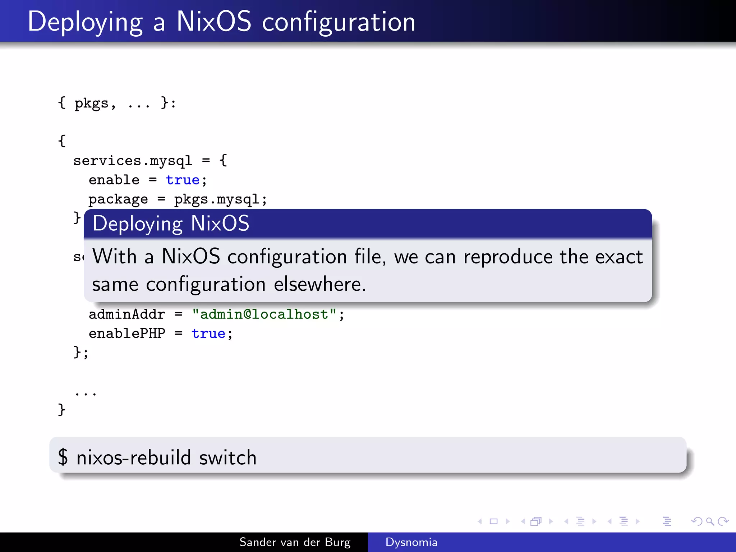736x552 pixels.
Task: Click the slide rectangle navigation icon
Action: pos(494,521)
